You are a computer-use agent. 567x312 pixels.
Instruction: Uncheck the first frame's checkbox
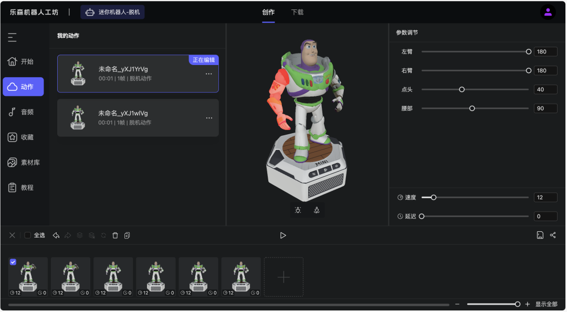point(13,262)
